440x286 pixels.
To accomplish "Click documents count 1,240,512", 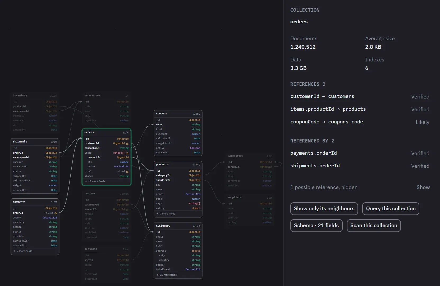I will pyautogui.click(x=303, y=47).
